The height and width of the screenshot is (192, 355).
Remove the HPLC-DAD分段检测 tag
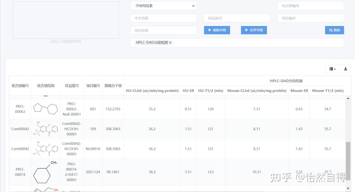tap(170, 42)
